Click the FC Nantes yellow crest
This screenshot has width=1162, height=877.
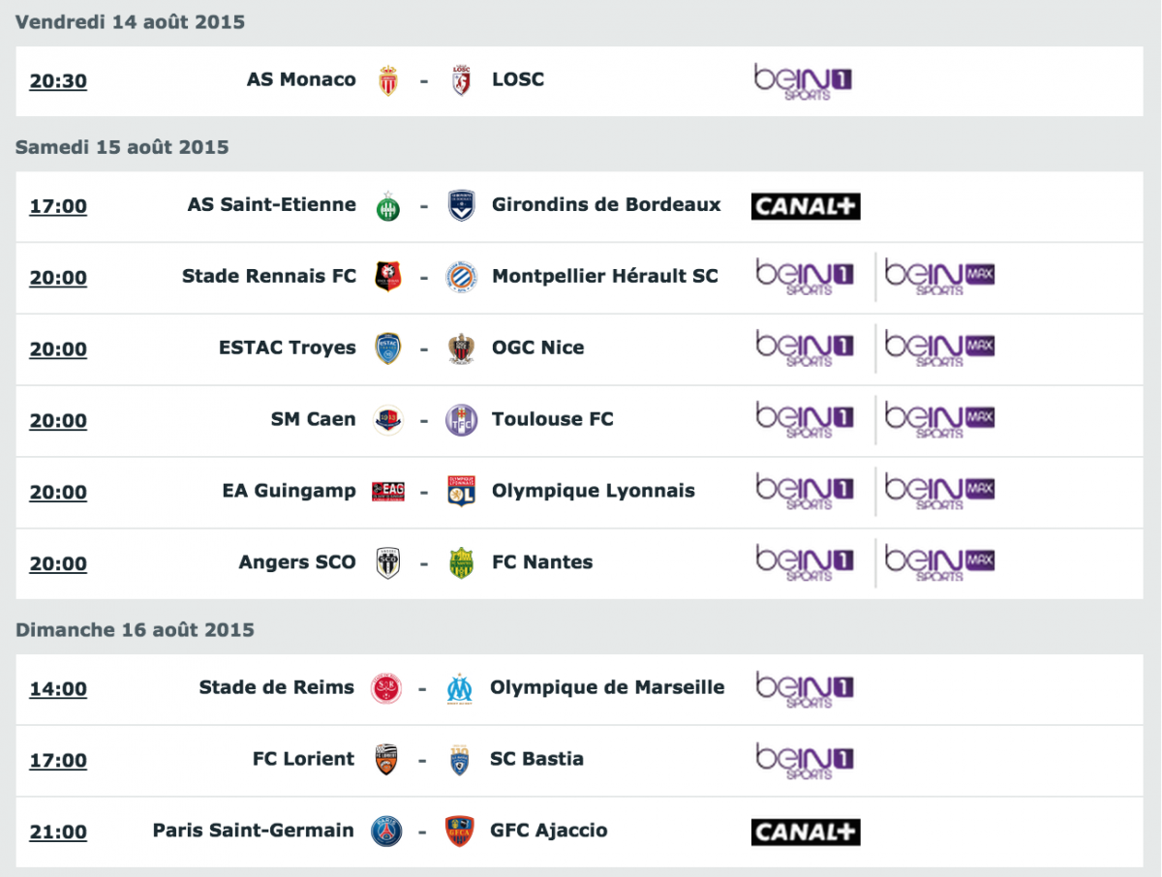click(x=461, y=562)
